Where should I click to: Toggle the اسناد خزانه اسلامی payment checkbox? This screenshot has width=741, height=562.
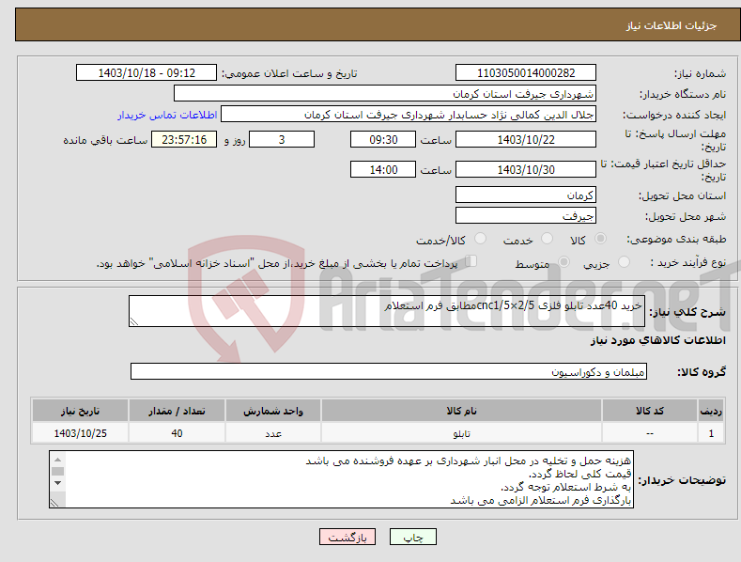(x=471, y=261)
